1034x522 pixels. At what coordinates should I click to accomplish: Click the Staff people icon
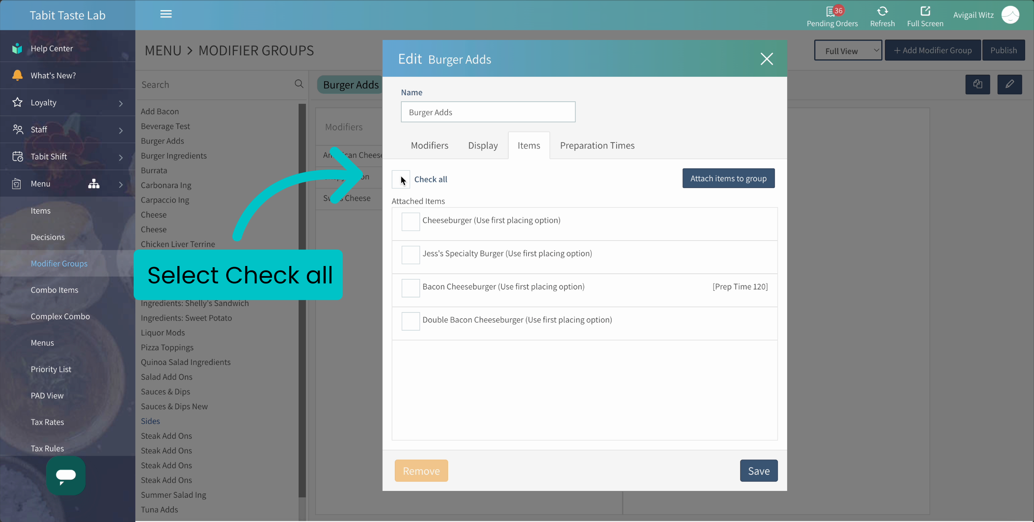point(18,129)
